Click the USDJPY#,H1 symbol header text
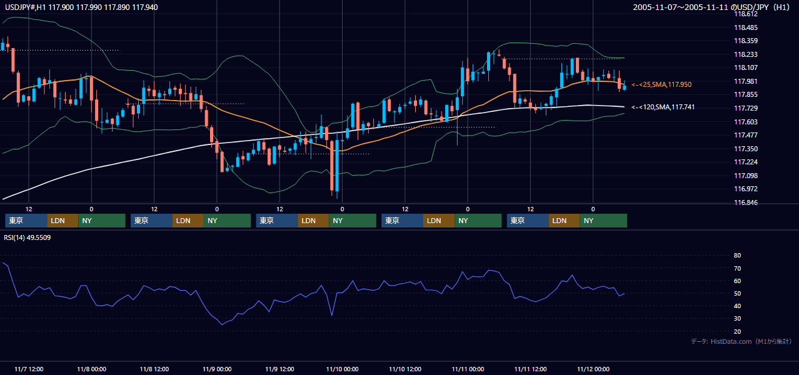799x375 pixels. pos(81,7)
